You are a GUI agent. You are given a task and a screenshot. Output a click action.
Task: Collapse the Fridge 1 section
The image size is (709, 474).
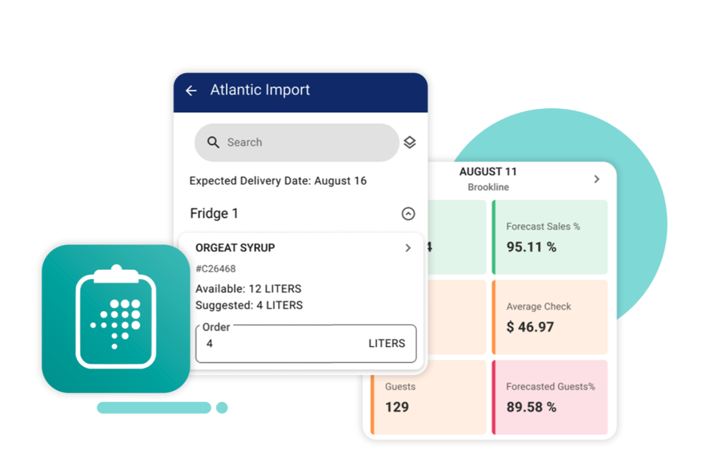coord(408,214)
